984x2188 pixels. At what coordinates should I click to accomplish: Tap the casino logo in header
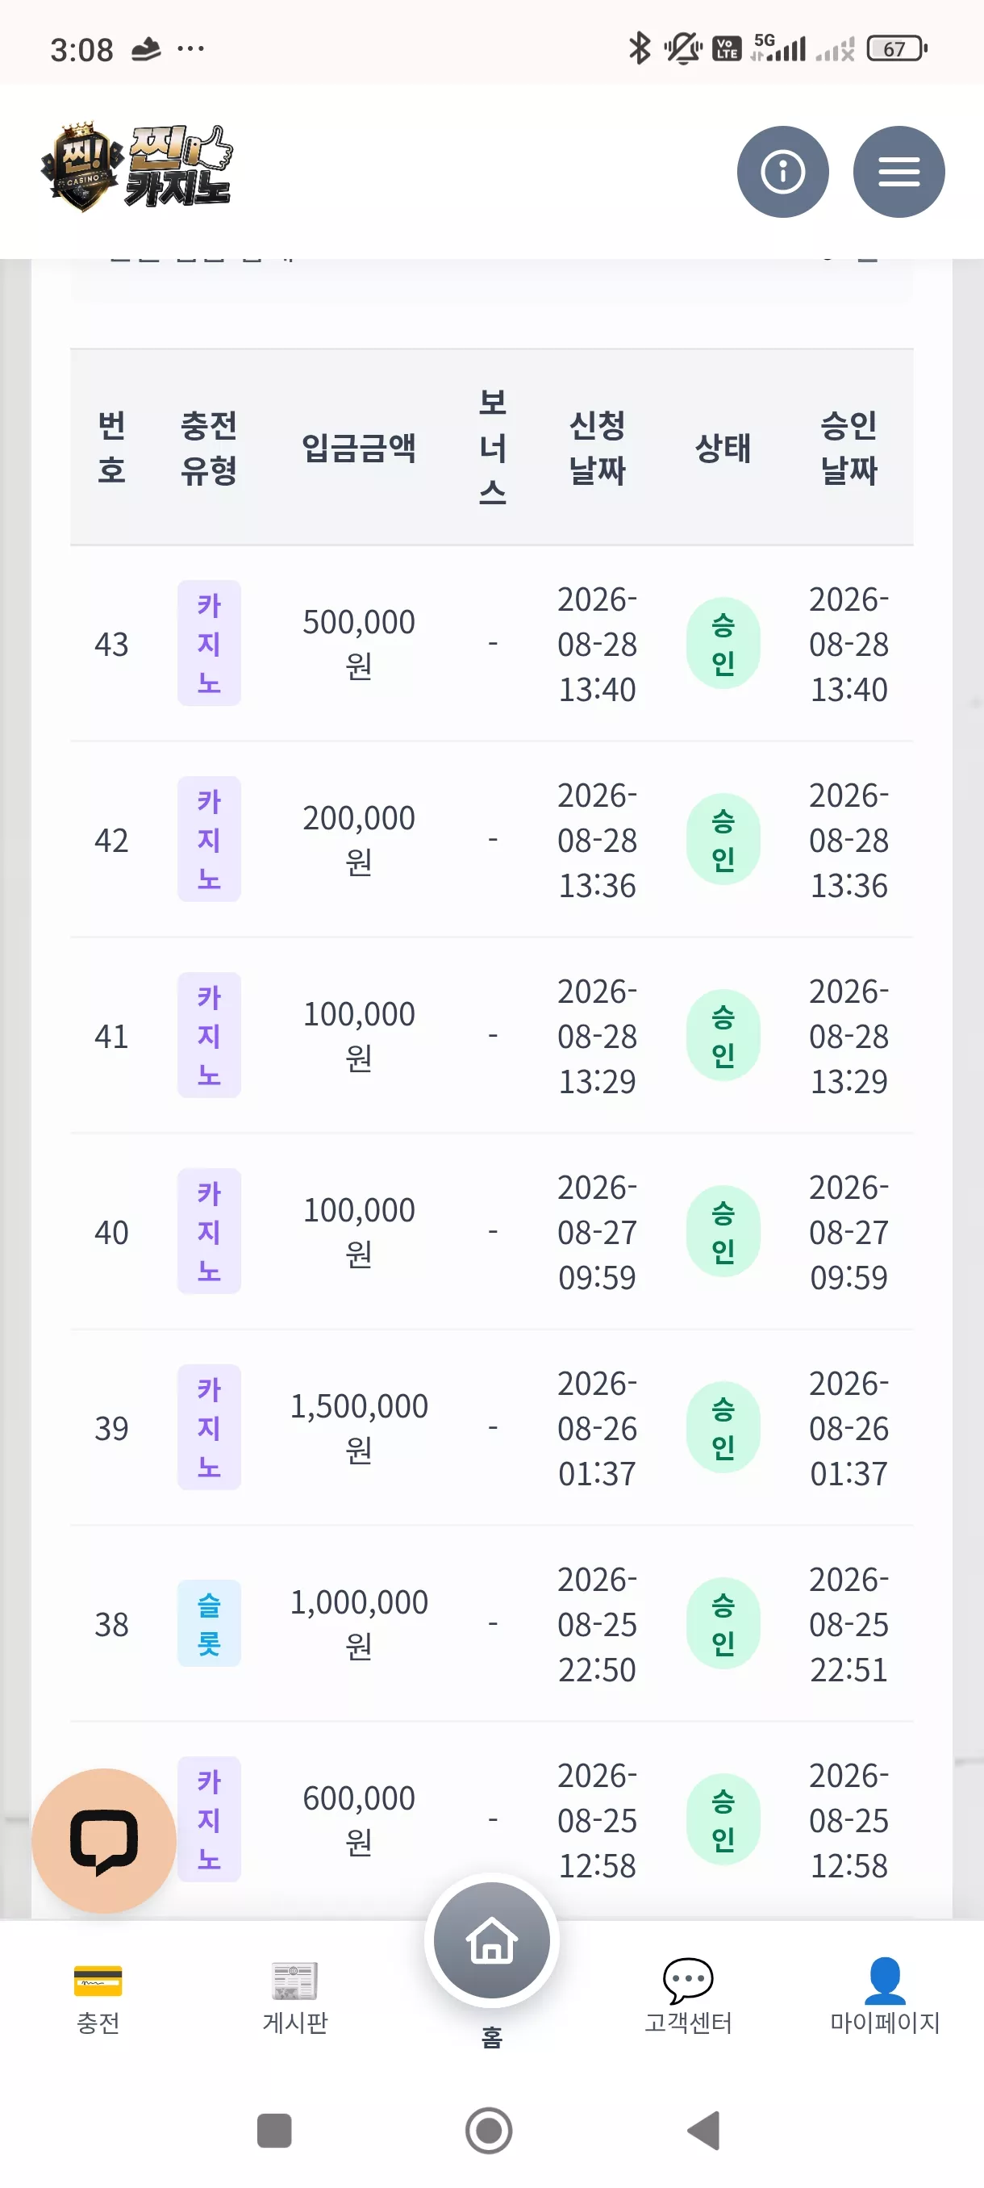coord(136,167)
